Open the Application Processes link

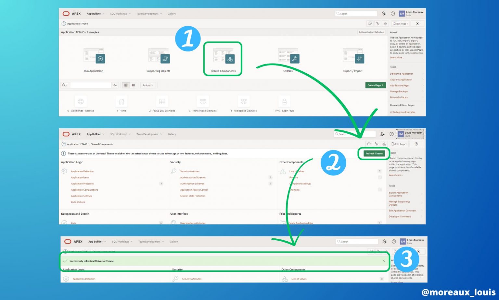pyautogui.click(x=82, y=184)
